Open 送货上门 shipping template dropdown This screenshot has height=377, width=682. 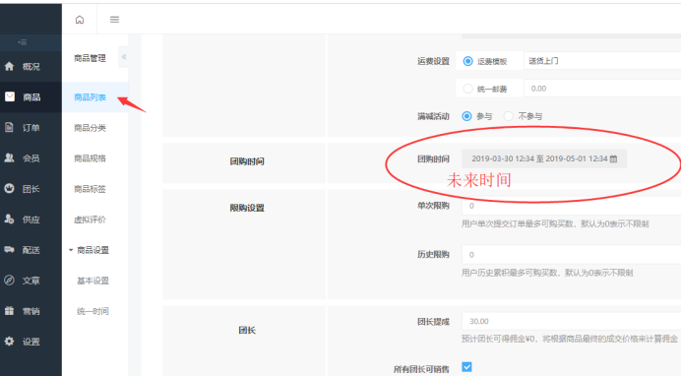(602, 61)
